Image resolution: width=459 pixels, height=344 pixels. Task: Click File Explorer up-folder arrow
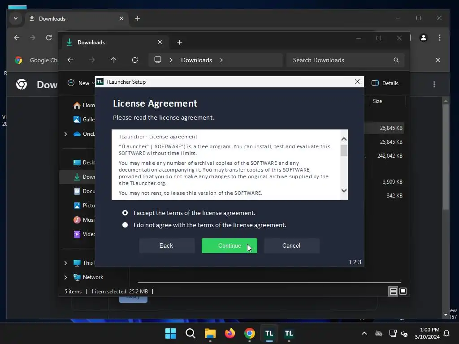(113, 60)
